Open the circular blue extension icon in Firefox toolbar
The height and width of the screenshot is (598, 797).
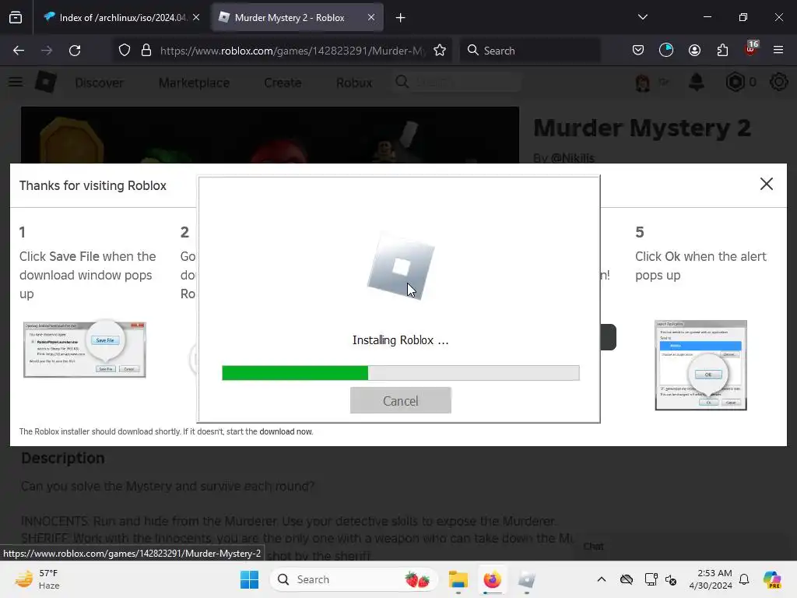[666, 51]
